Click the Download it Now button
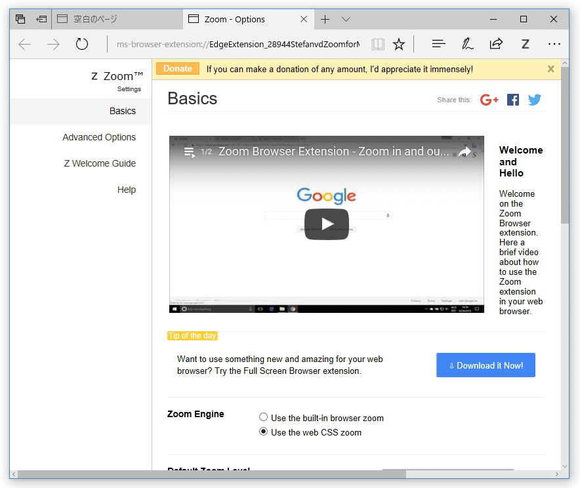Image resolution: width=580 pixels, height=488 pixels. click(x=486, y=365)
